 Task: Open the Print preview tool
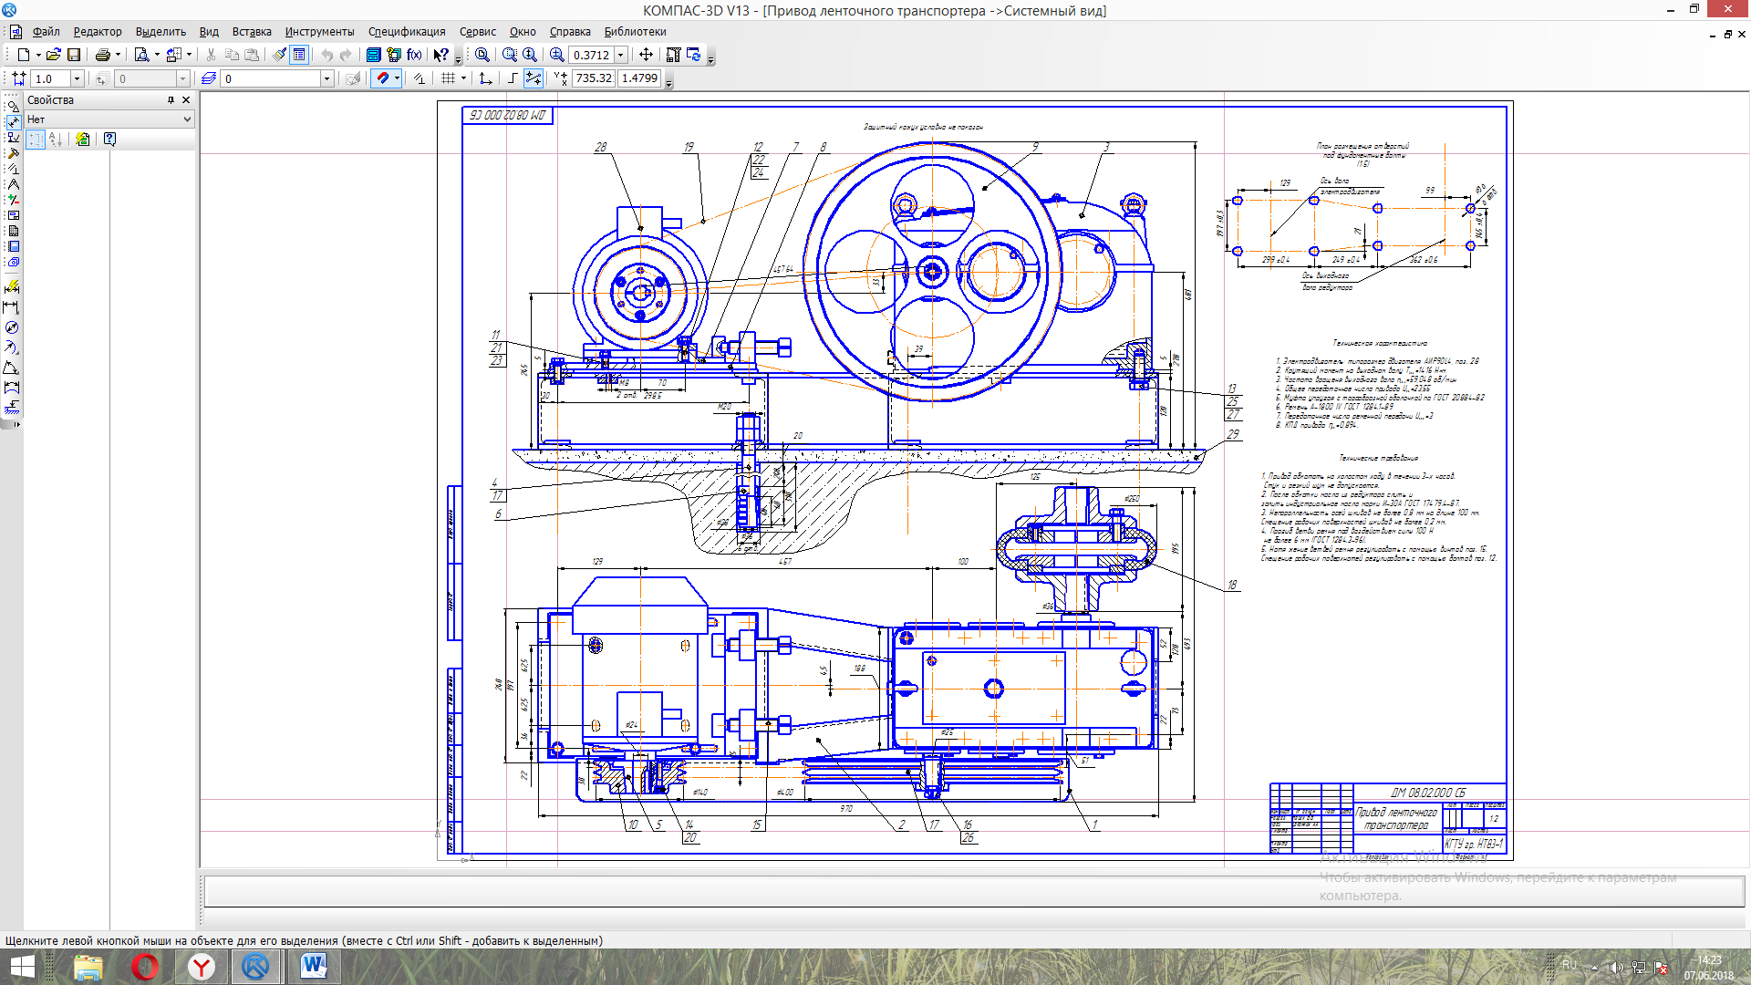click(141, 55)
